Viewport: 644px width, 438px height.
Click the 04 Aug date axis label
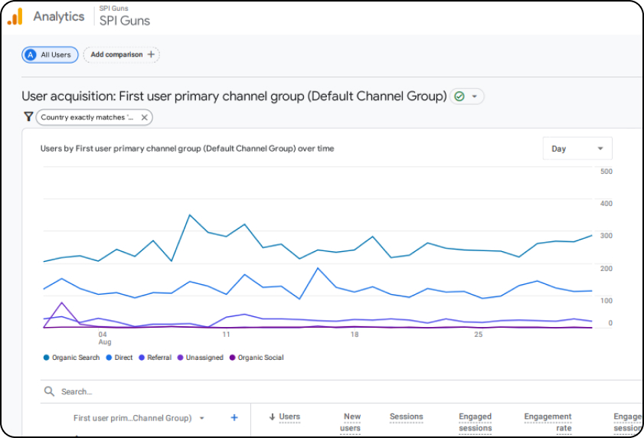(104, 338)
